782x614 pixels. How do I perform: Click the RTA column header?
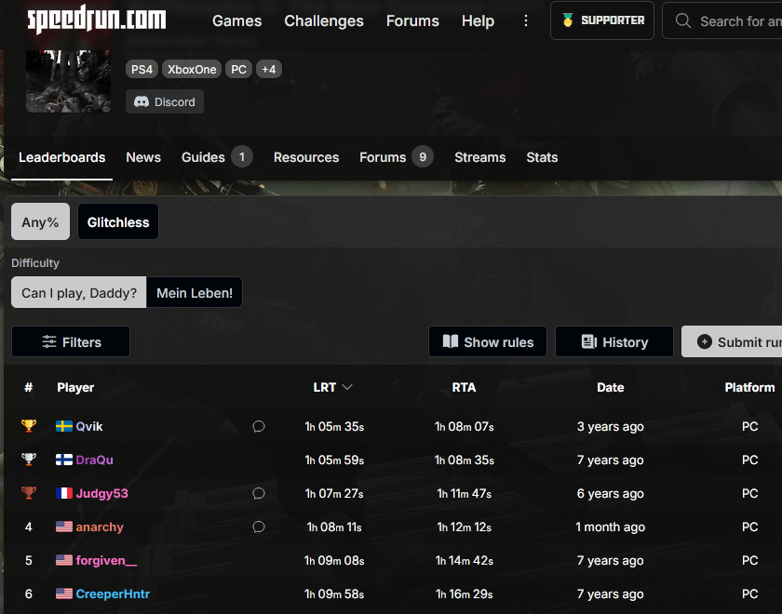click(x=464, y=387)
